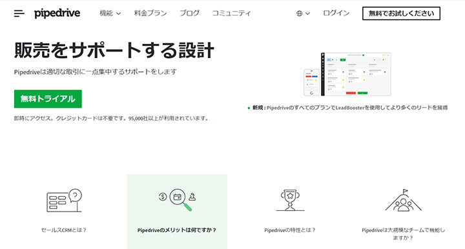Open the 新規 LeadBooster announcement link
Image resolution: width=465 pixels, height=249 pixels.
coord(347,108)
